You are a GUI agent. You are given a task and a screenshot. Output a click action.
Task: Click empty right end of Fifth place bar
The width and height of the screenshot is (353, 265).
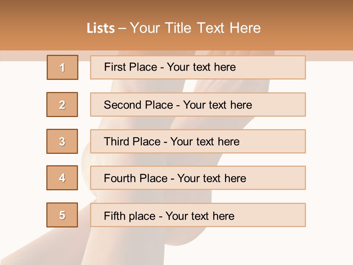pos(279,215)
